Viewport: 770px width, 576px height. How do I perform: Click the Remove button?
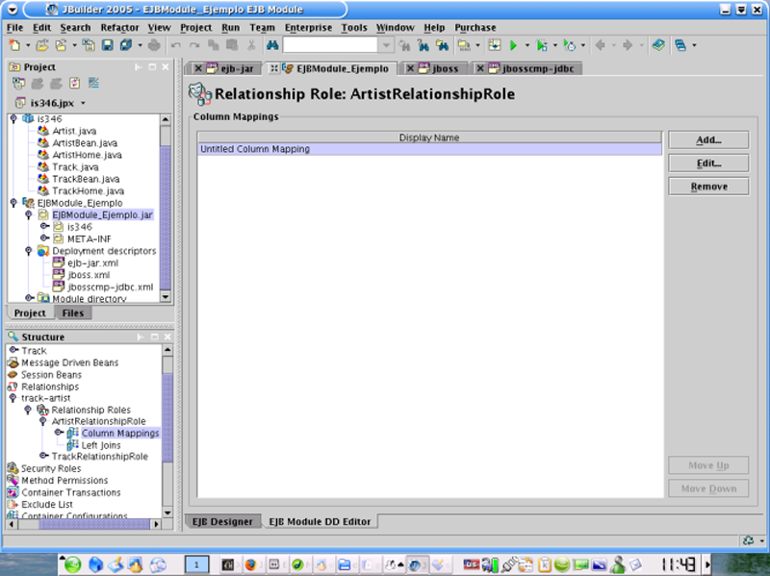708,187
